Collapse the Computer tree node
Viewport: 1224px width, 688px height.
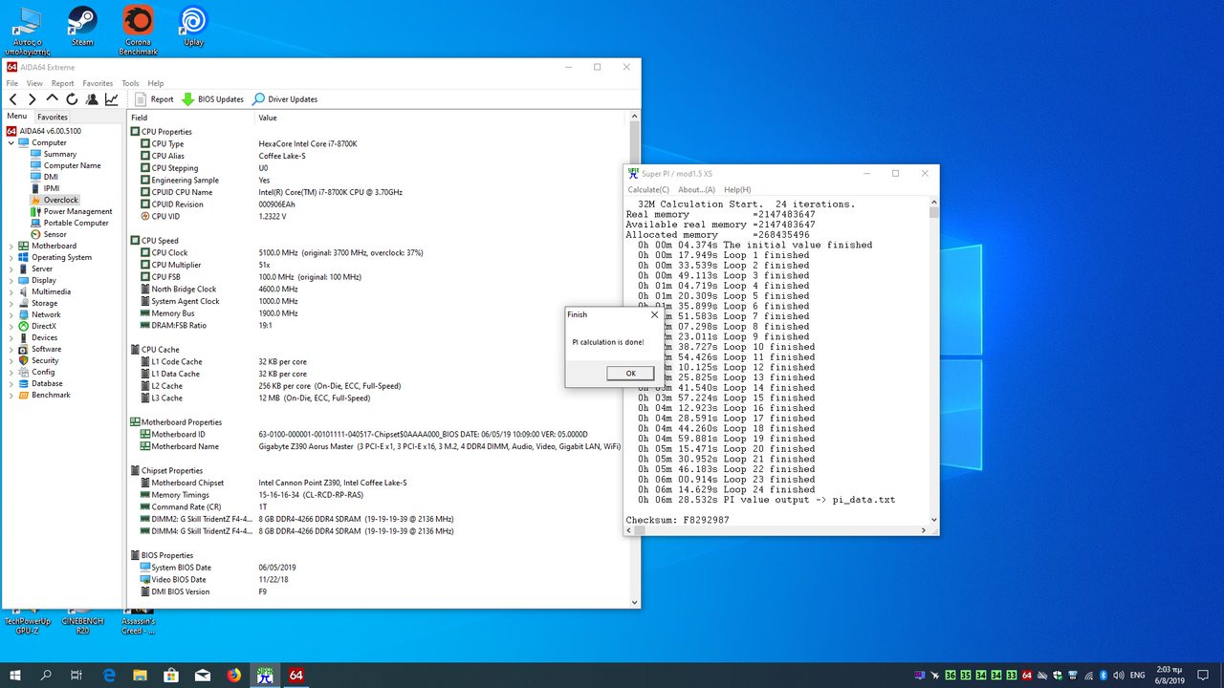click(x=11, y=142)
